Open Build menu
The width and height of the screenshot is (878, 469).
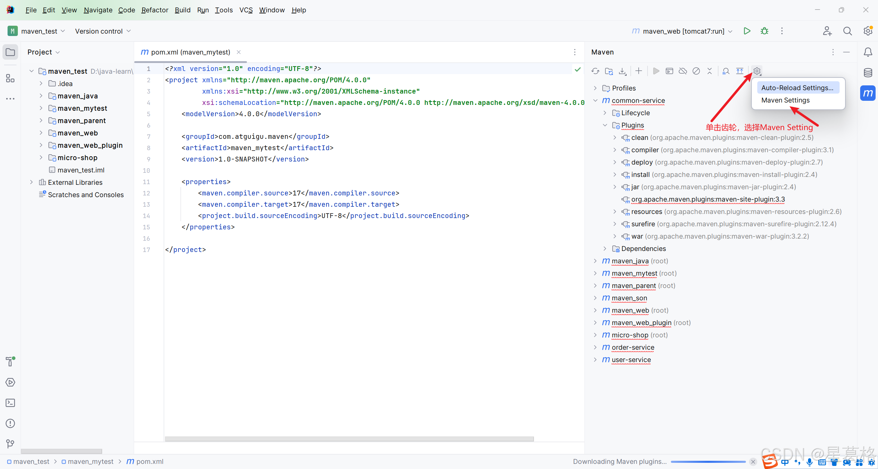tap(182, 10)
